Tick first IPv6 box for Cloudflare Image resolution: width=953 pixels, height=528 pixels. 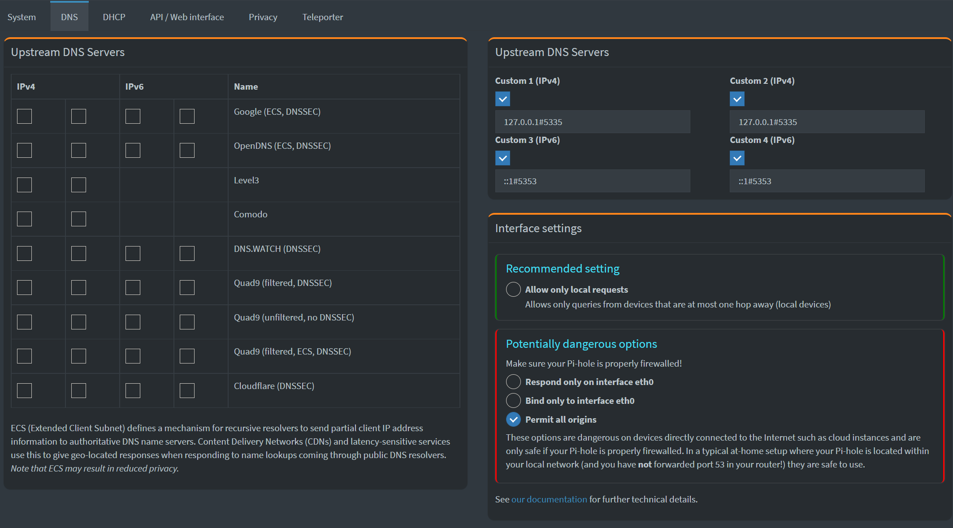133,390
